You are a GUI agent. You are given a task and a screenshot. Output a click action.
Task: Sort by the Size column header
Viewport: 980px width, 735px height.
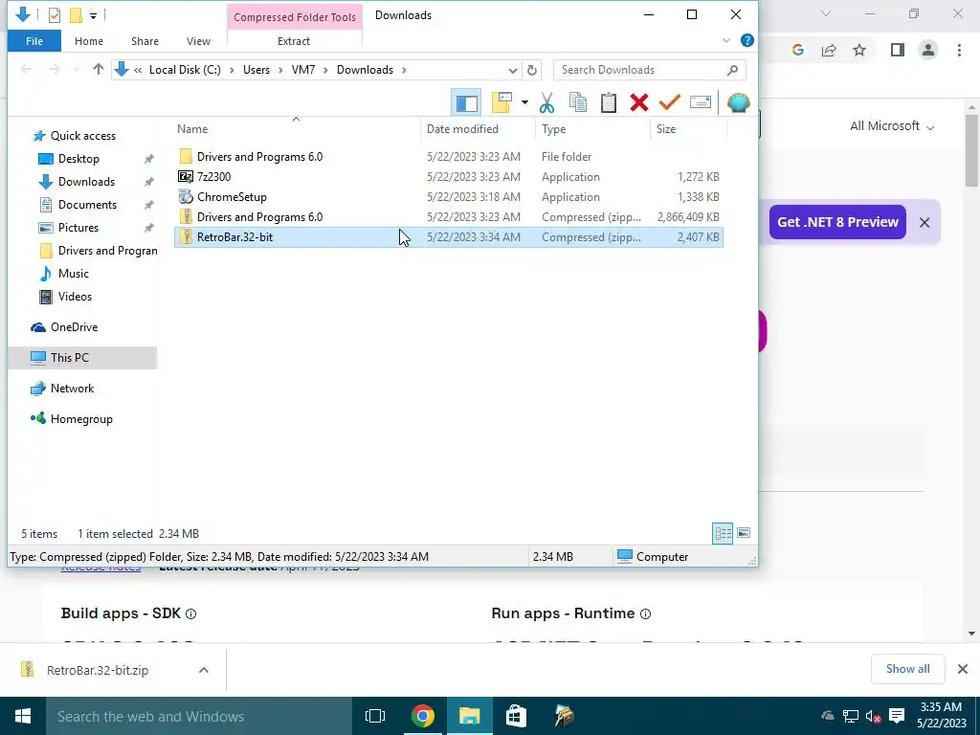[x=666, y=129]
